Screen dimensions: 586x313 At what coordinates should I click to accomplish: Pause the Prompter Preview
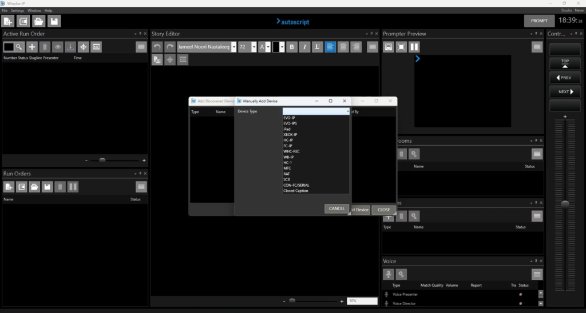point(414,47)
